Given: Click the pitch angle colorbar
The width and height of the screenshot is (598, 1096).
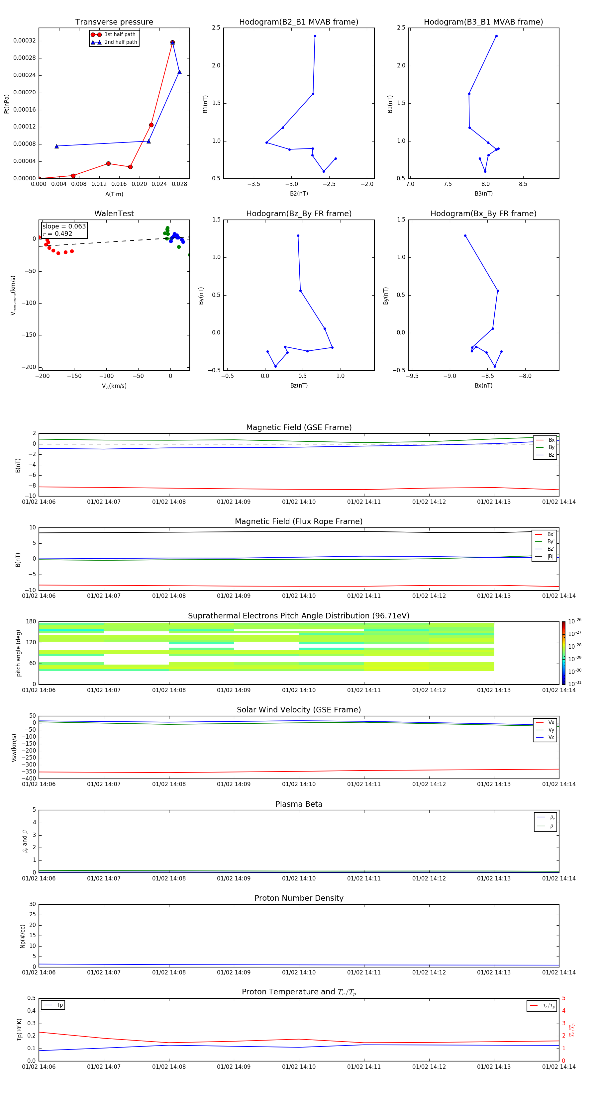Looking at the screenshot, I should (x=563, y=653).
